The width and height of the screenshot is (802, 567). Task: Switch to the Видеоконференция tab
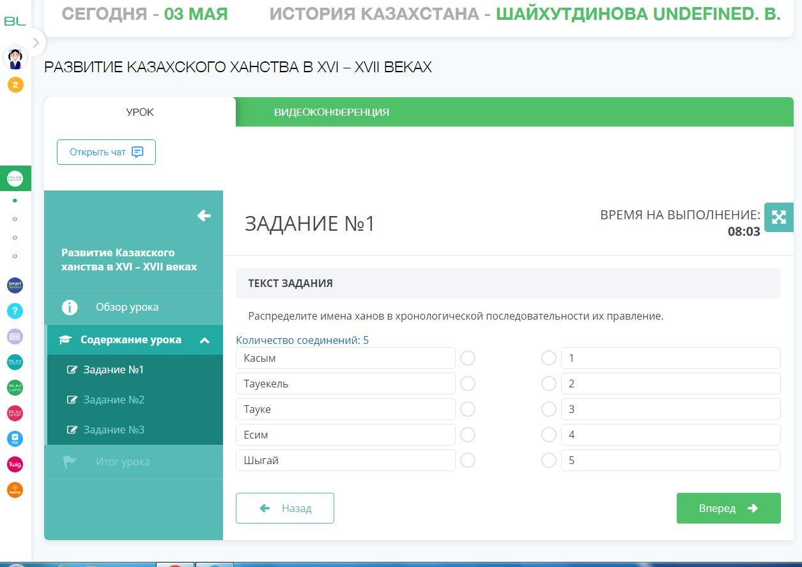pos(332,112)
